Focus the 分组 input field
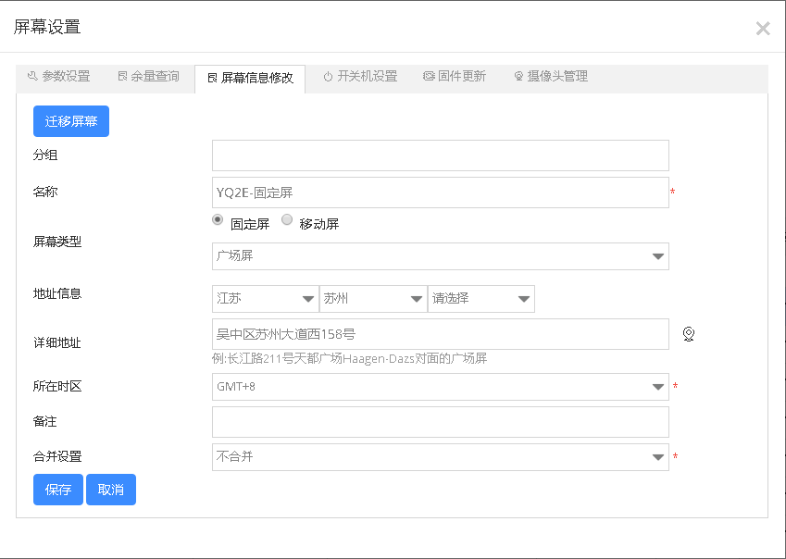Viewport: 786px width, 559px height. [441, 155]
